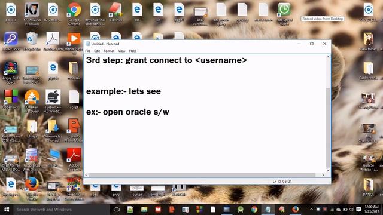Click the horizontal scroll left arrow
The width and height of the screenshot is (383, 215).
pyautogui.click(x=86, y=175)
